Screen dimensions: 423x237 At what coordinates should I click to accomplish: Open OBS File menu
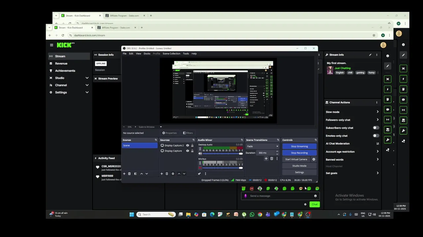125,54
